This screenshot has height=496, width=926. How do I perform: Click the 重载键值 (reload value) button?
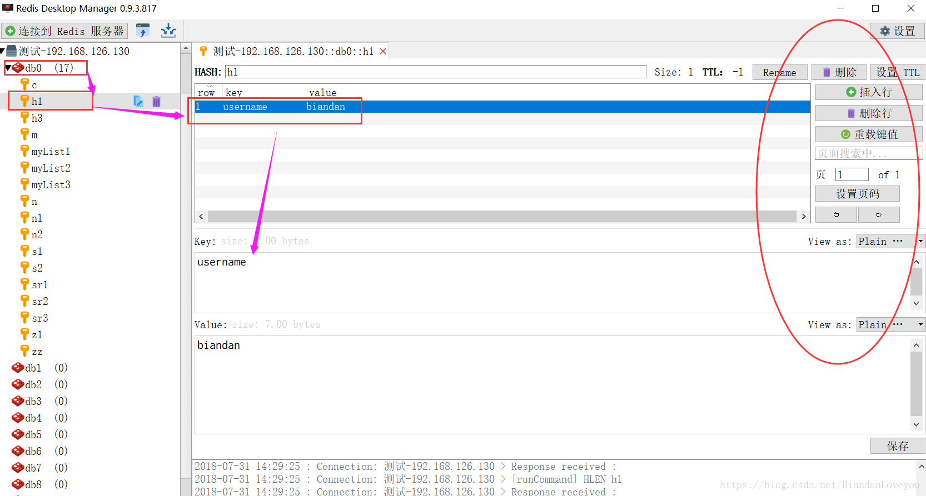[869, 134]
